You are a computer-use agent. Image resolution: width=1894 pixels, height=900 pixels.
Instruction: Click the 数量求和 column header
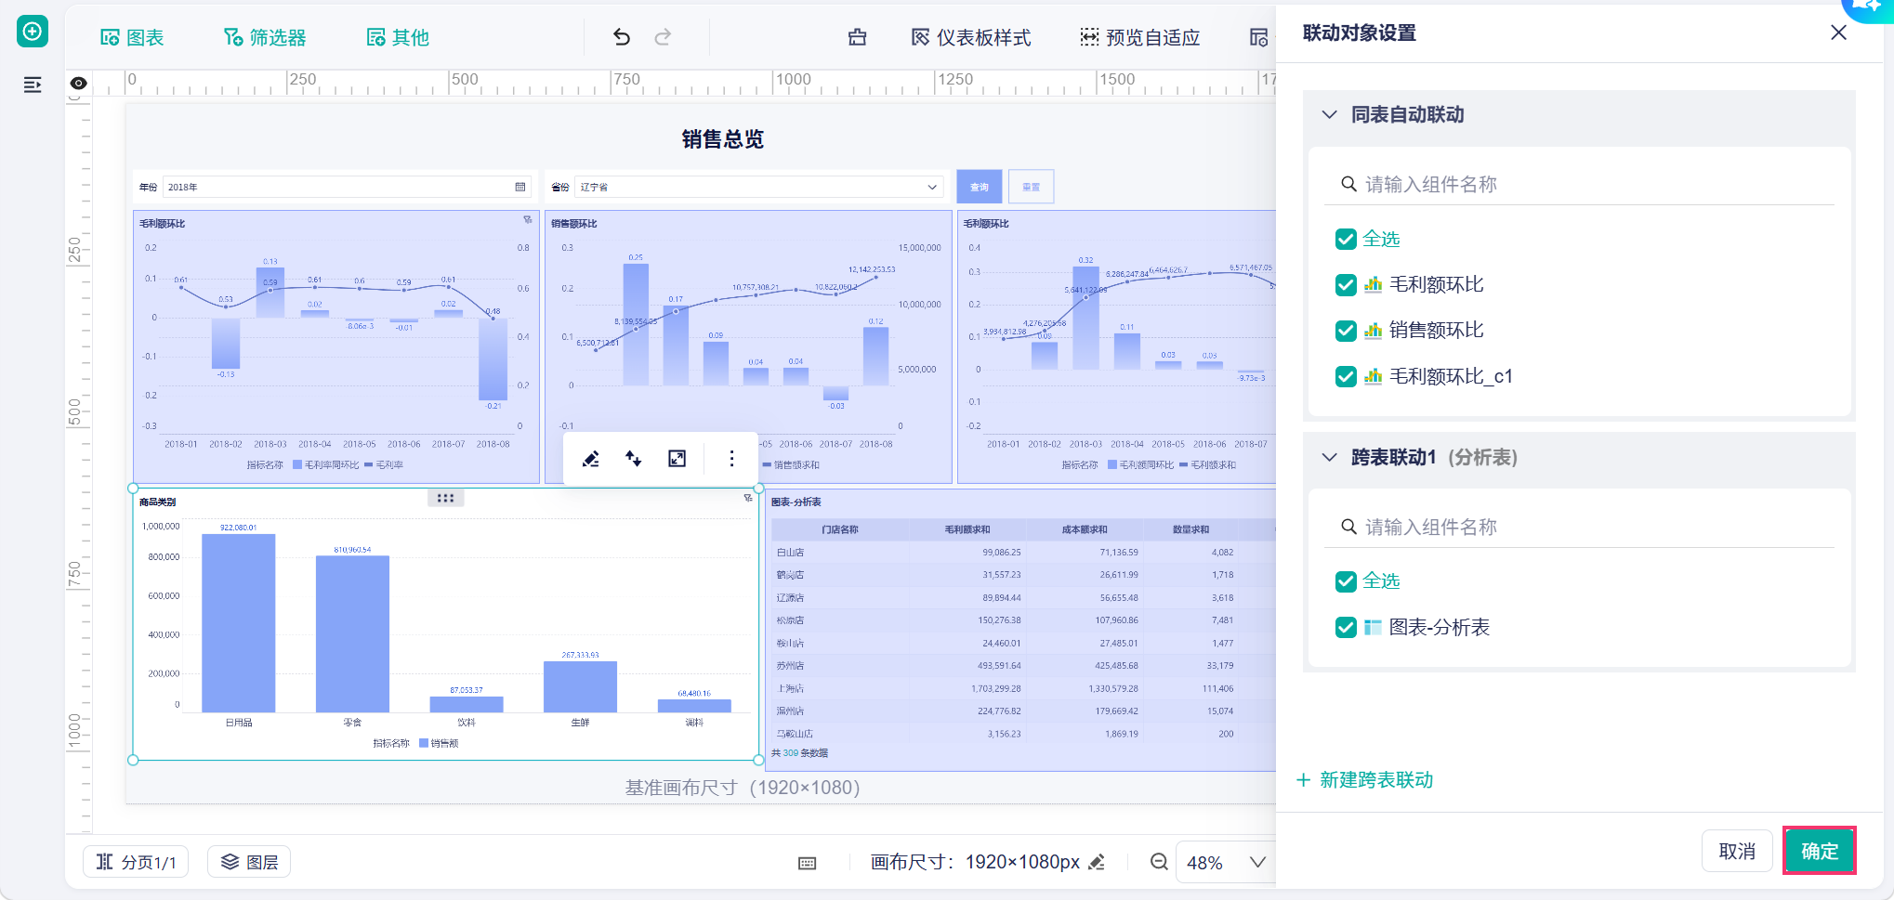coord(1190,529)
